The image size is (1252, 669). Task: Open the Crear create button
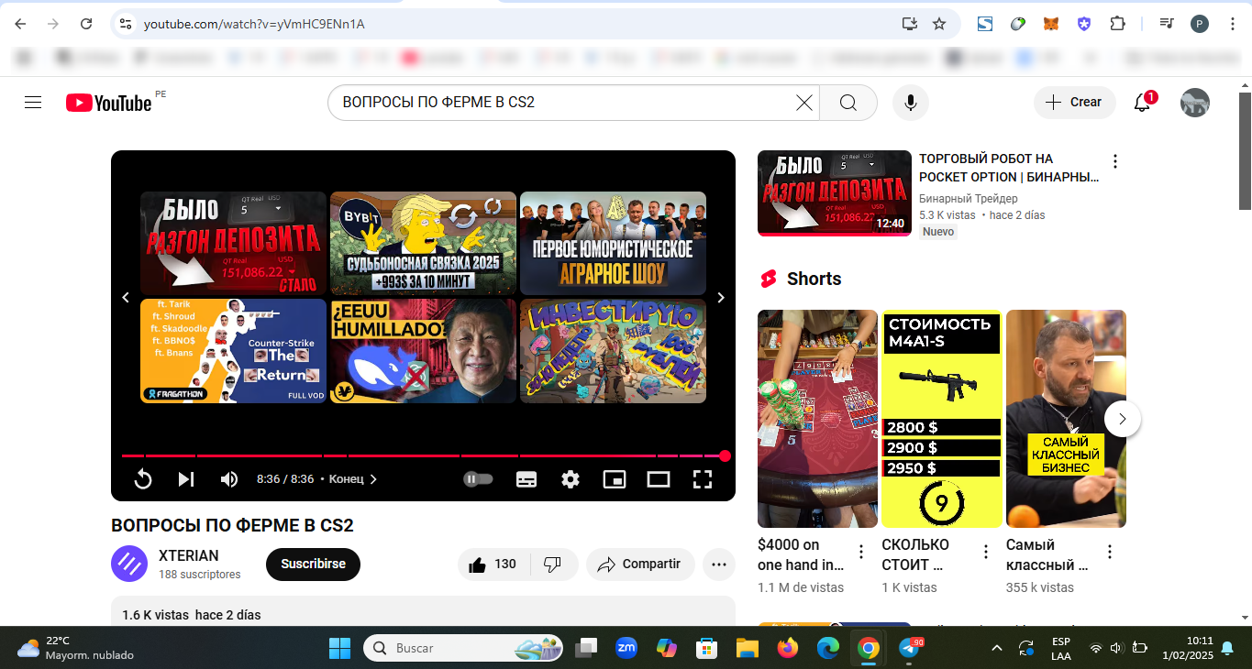[1075, 103]
